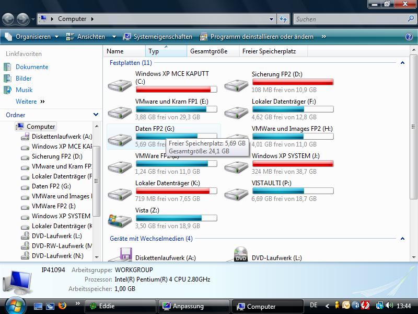Select the Windows XP MCE KAPUTT (C:) drive icon
The image size is (418, 314).
point(120,85)
